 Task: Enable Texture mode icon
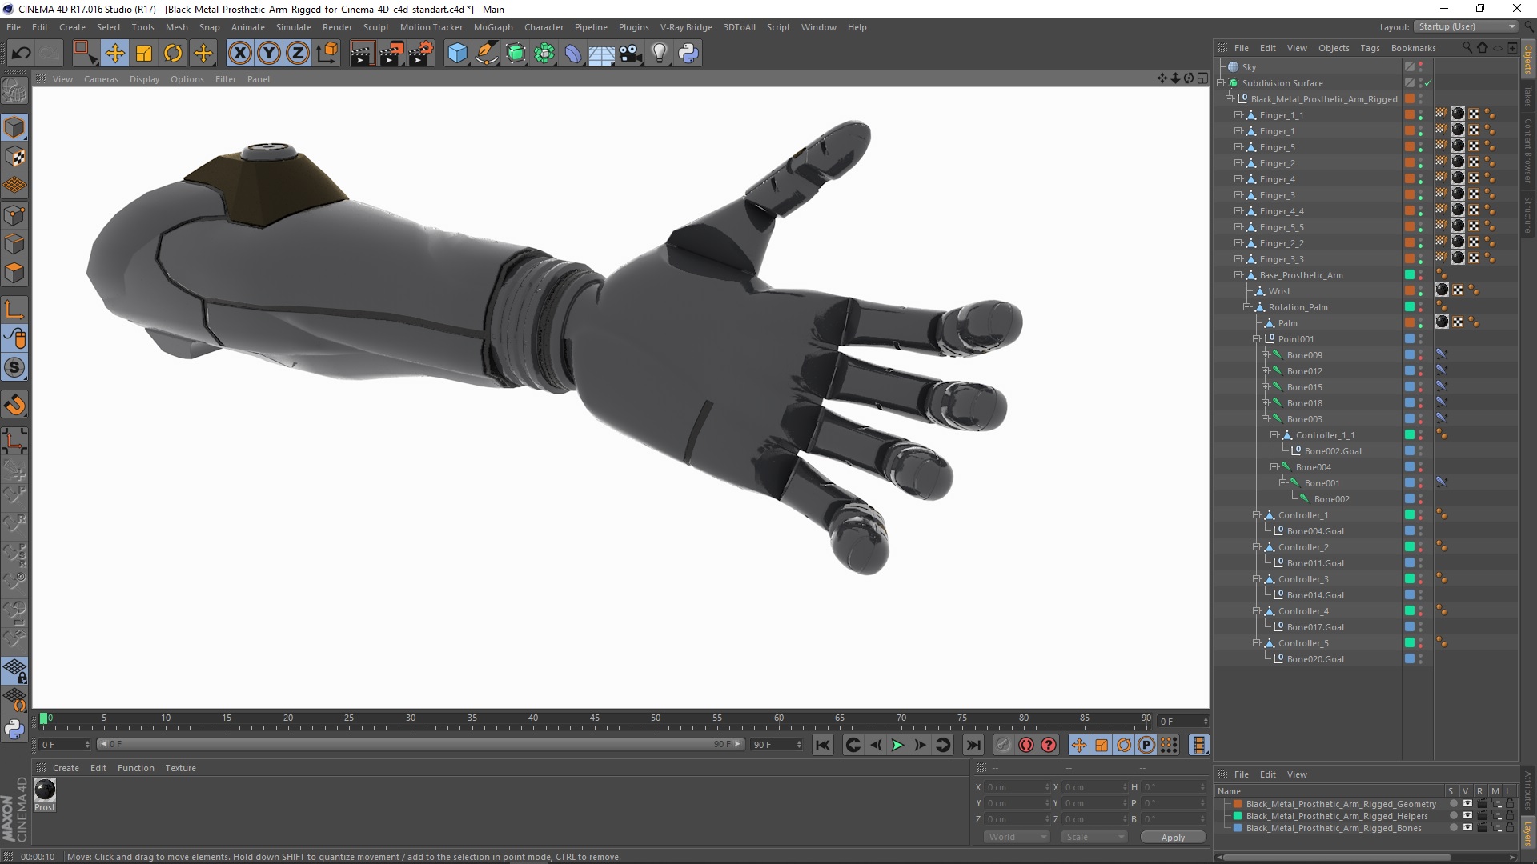14,157
